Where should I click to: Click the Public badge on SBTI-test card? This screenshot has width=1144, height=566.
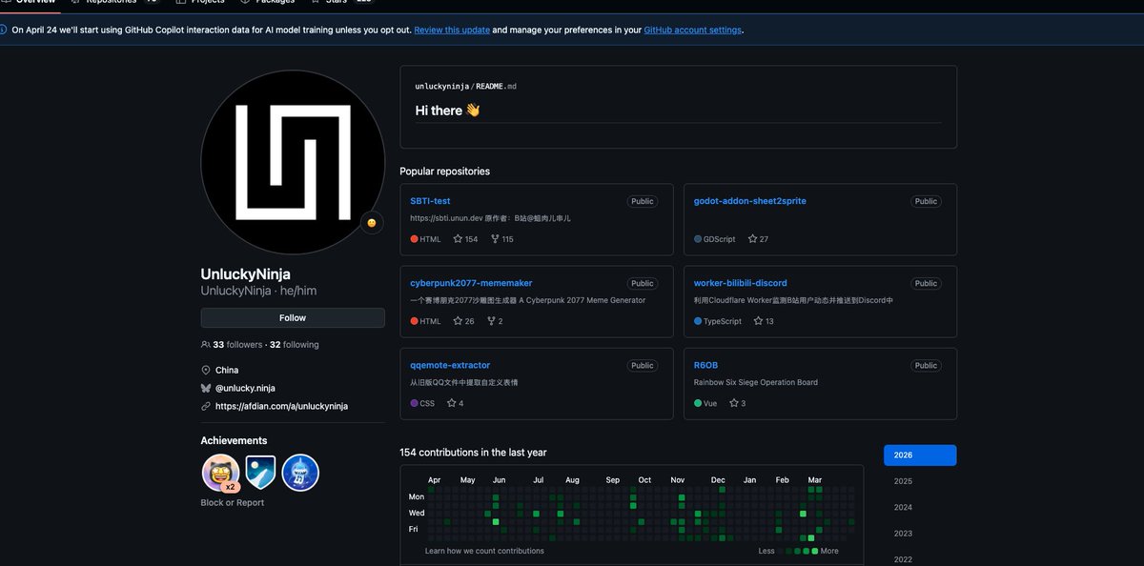click(x=643, y=201)
